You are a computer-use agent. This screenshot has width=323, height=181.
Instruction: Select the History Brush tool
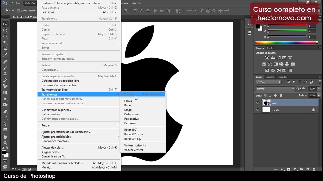click(x=5, y=80)
